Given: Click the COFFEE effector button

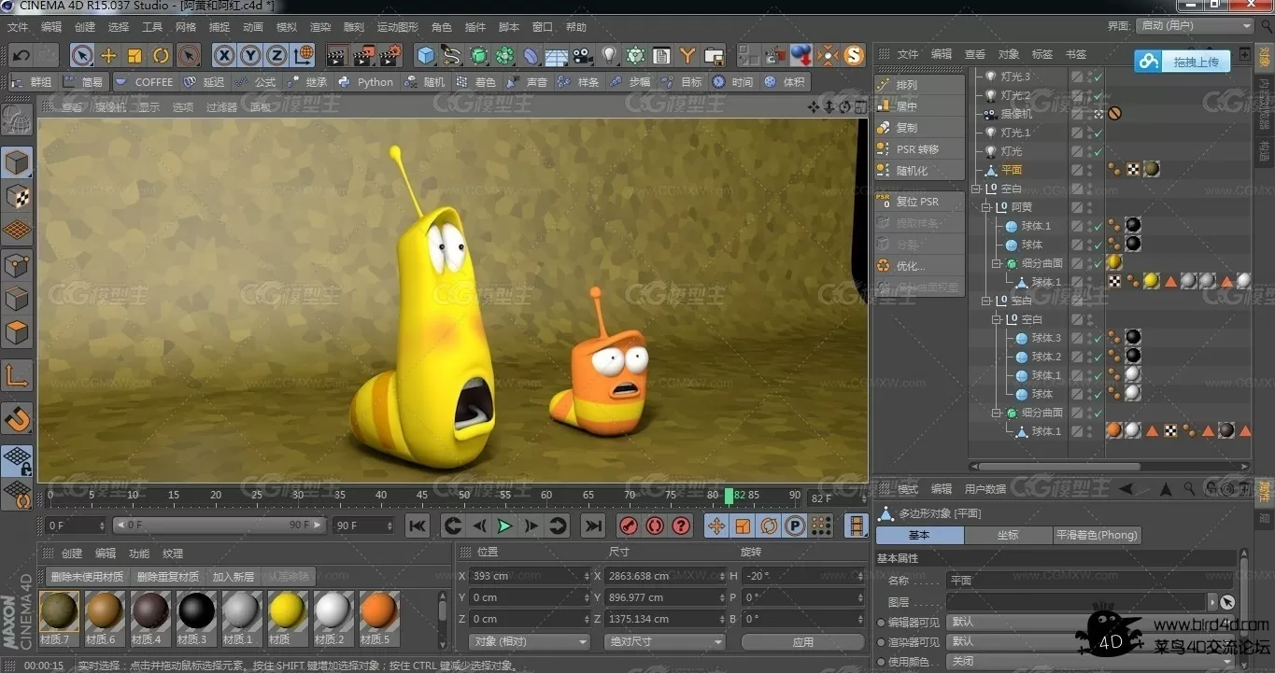Looking at the screenshot, I should (146, 82).
